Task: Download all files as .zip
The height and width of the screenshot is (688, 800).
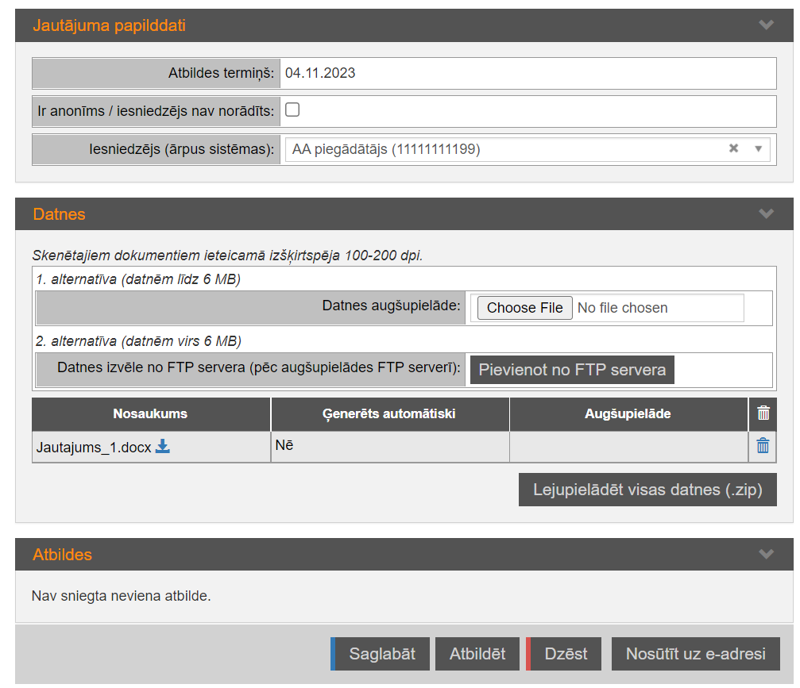Action: 647,490
